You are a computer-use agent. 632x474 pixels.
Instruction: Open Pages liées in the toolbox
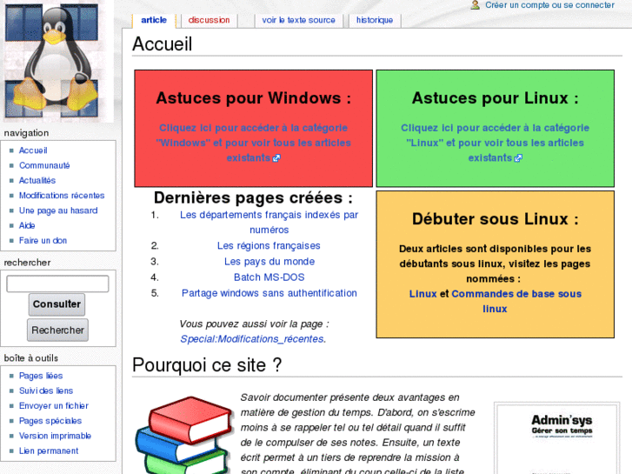click(x=41, y=376)
